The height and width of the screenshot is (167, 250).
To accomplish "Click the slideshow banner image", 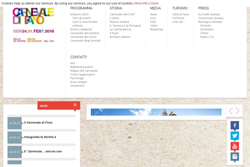I will 156,112.
